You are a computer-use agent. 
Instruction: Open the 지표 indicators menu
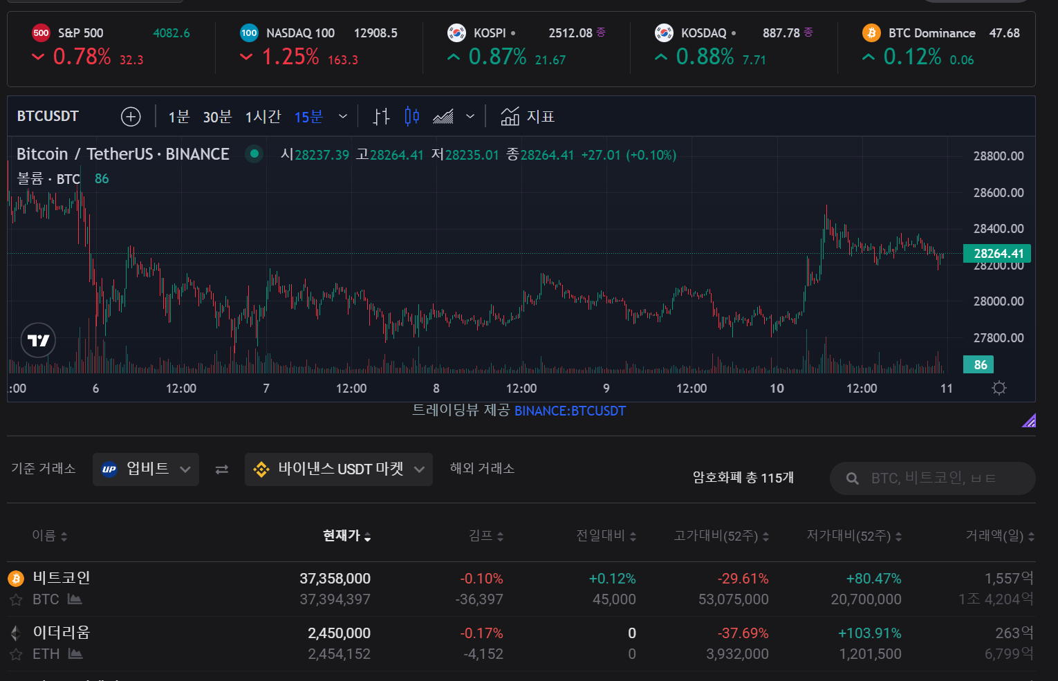528,117
